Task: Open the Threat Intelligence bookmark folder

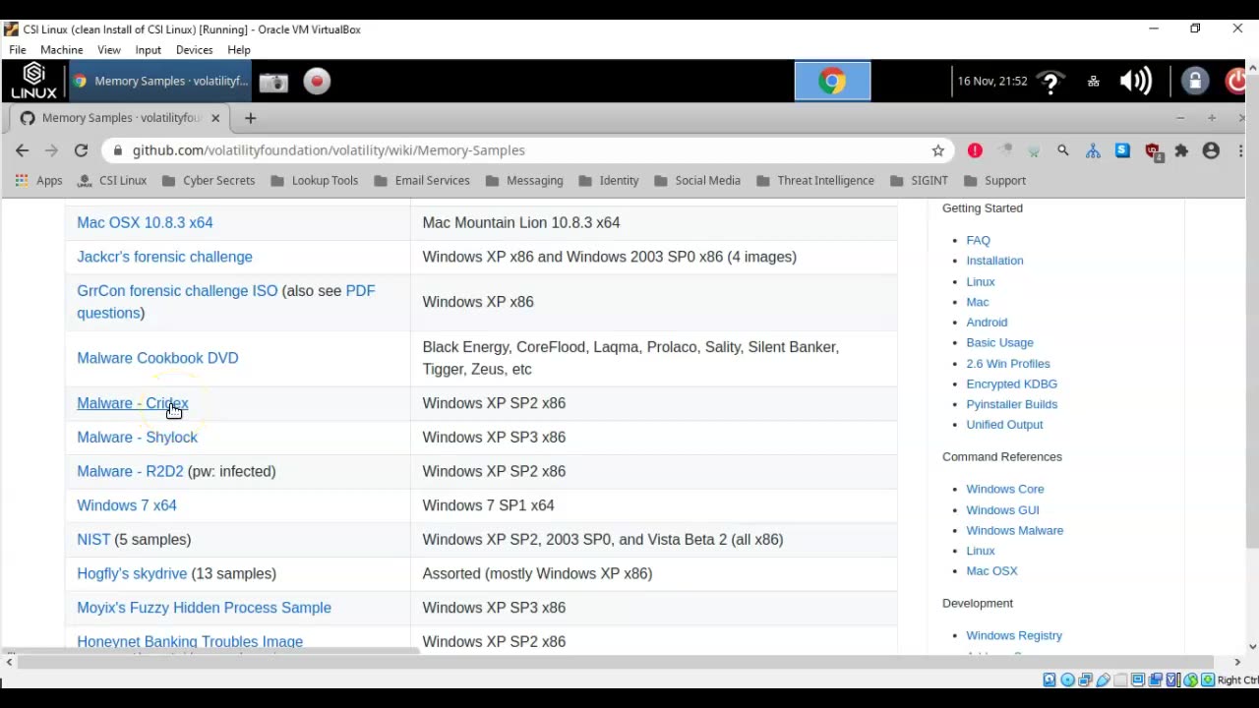Action: [x=814, y=181]
